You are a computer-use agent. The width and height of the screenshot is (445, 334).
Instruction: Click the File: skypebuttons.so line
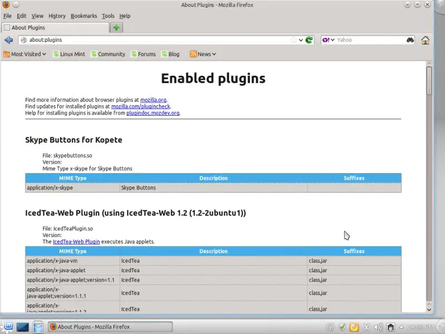[67, 156]
